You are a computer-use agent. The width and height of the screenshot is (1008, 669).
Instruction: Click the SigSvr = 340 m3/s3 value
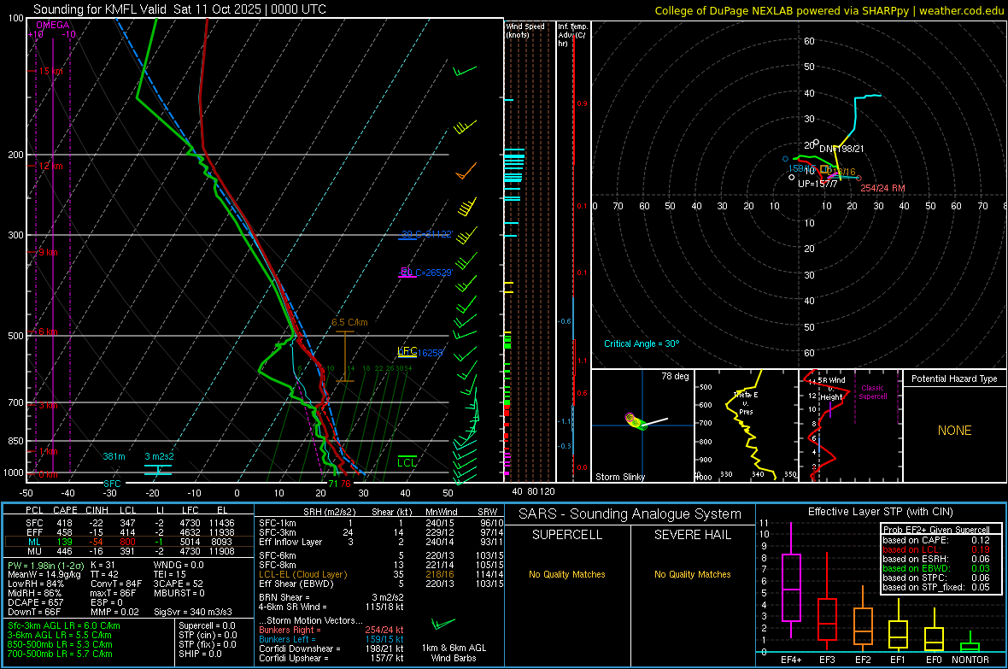pyautogui.click(x=193, y=612)
